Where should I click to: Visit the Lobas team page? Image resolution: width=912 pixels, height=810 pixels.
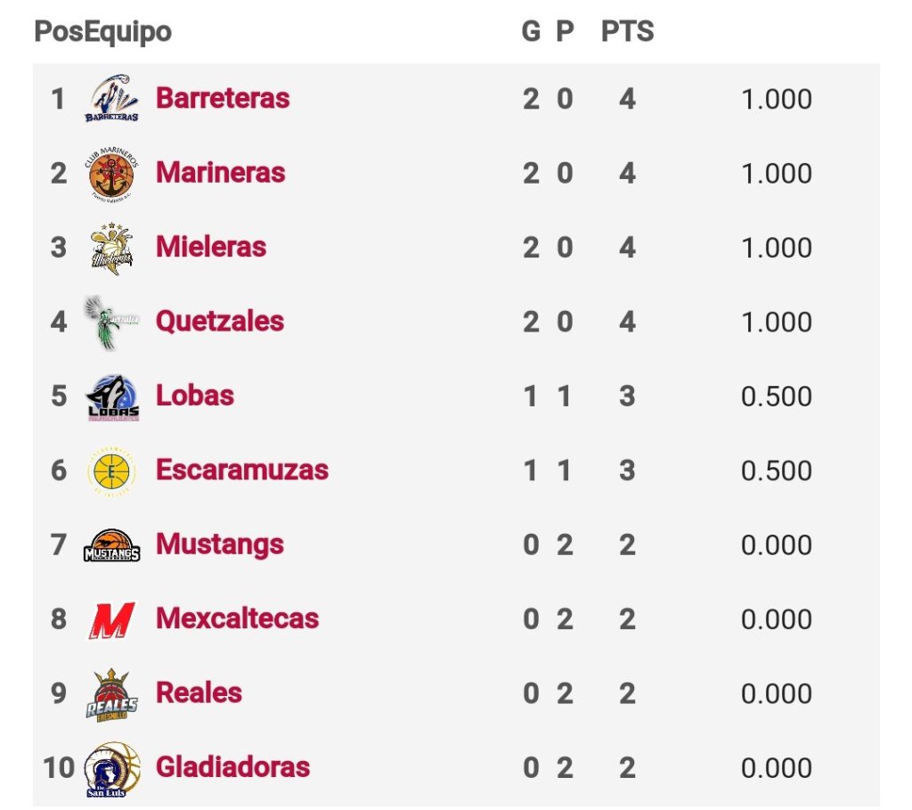pos(195,395)
